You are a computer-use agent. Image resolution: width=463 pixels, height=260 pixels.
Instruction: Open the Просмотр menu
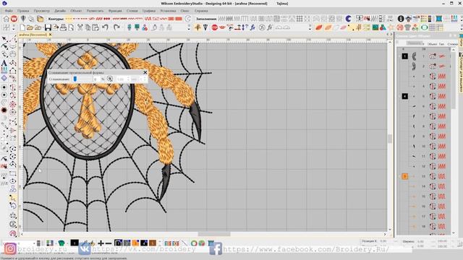tap(42, 11)
